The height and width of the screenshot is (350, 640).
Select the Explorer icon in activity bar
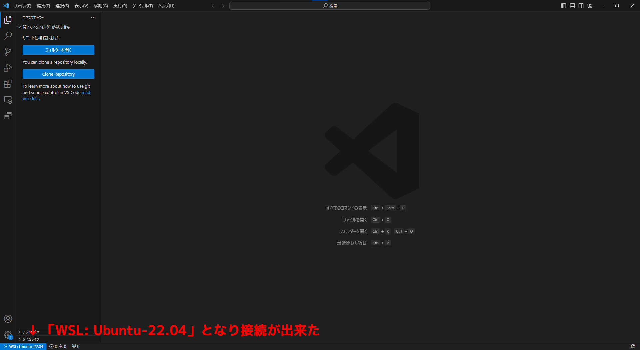click(x=8, y=20)
